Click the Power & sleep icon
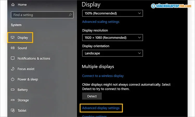195x117 pixels. click(x=12, y=79)
